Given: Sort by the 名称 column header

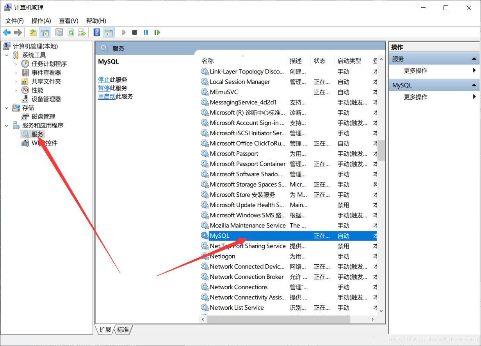Looking at the screenshot, I should [243, 61].
